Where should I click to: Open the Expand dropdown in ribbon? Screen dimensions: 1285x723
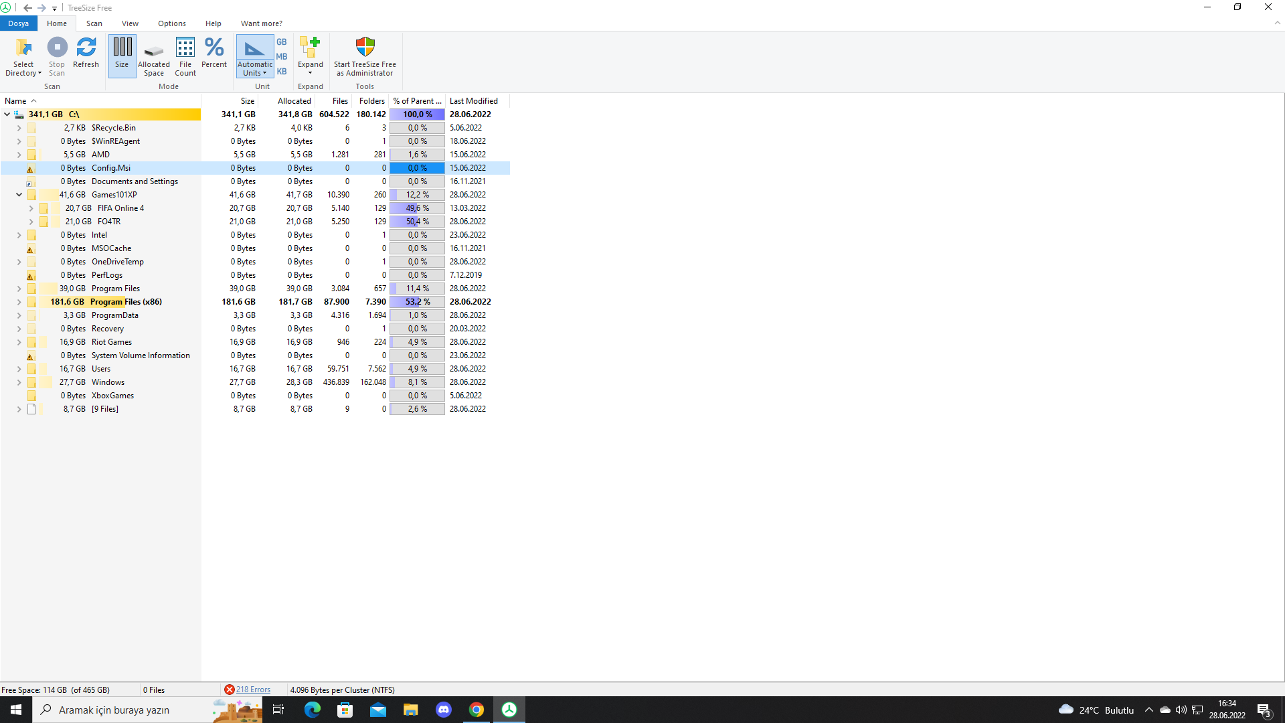(x=310, y=56)
